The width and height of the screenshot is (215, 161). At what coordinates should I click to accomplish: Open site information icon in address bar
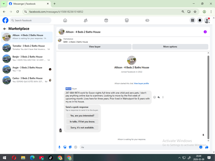point(26,12)
